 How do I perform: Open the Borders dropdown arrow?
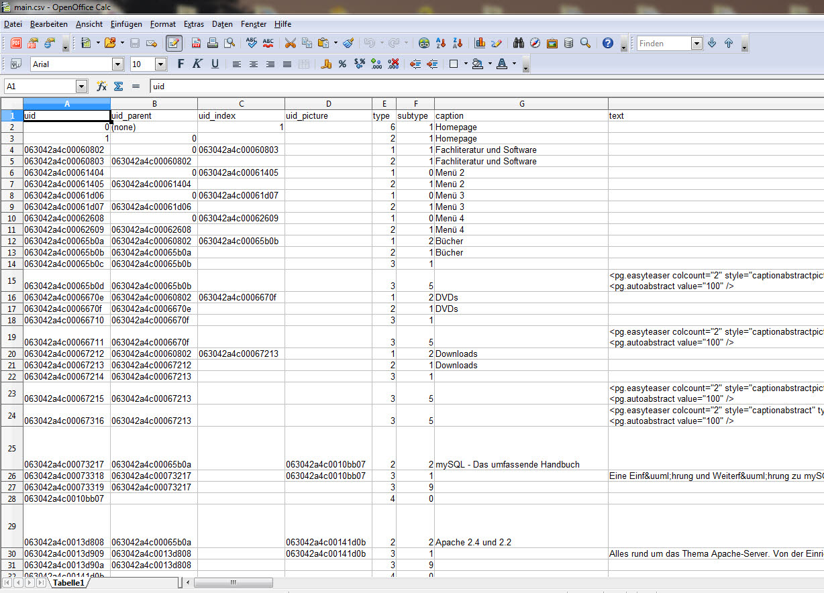pos(464,64)
